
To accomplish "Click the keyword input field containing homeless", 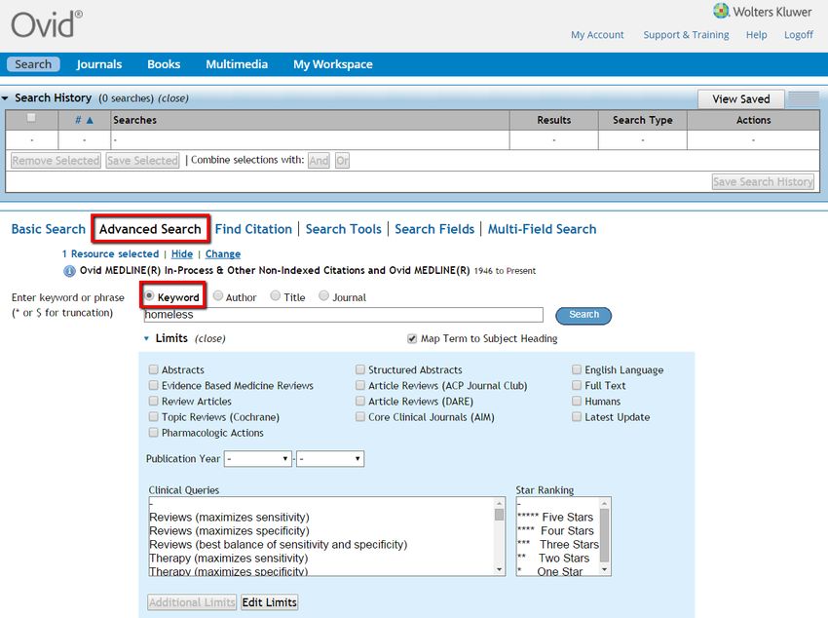I will [343, 315].
